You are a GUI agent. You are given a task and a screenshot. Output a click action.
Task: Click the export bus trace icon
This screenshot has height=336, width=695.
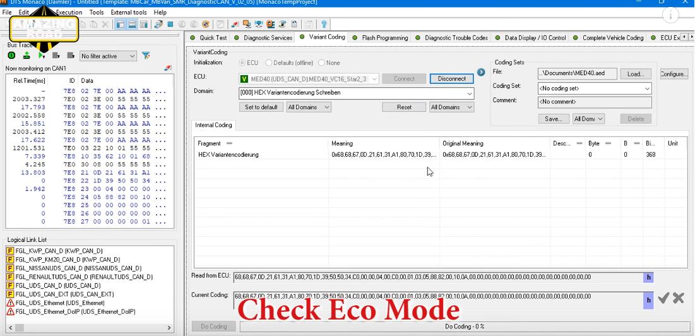(27, 56)
